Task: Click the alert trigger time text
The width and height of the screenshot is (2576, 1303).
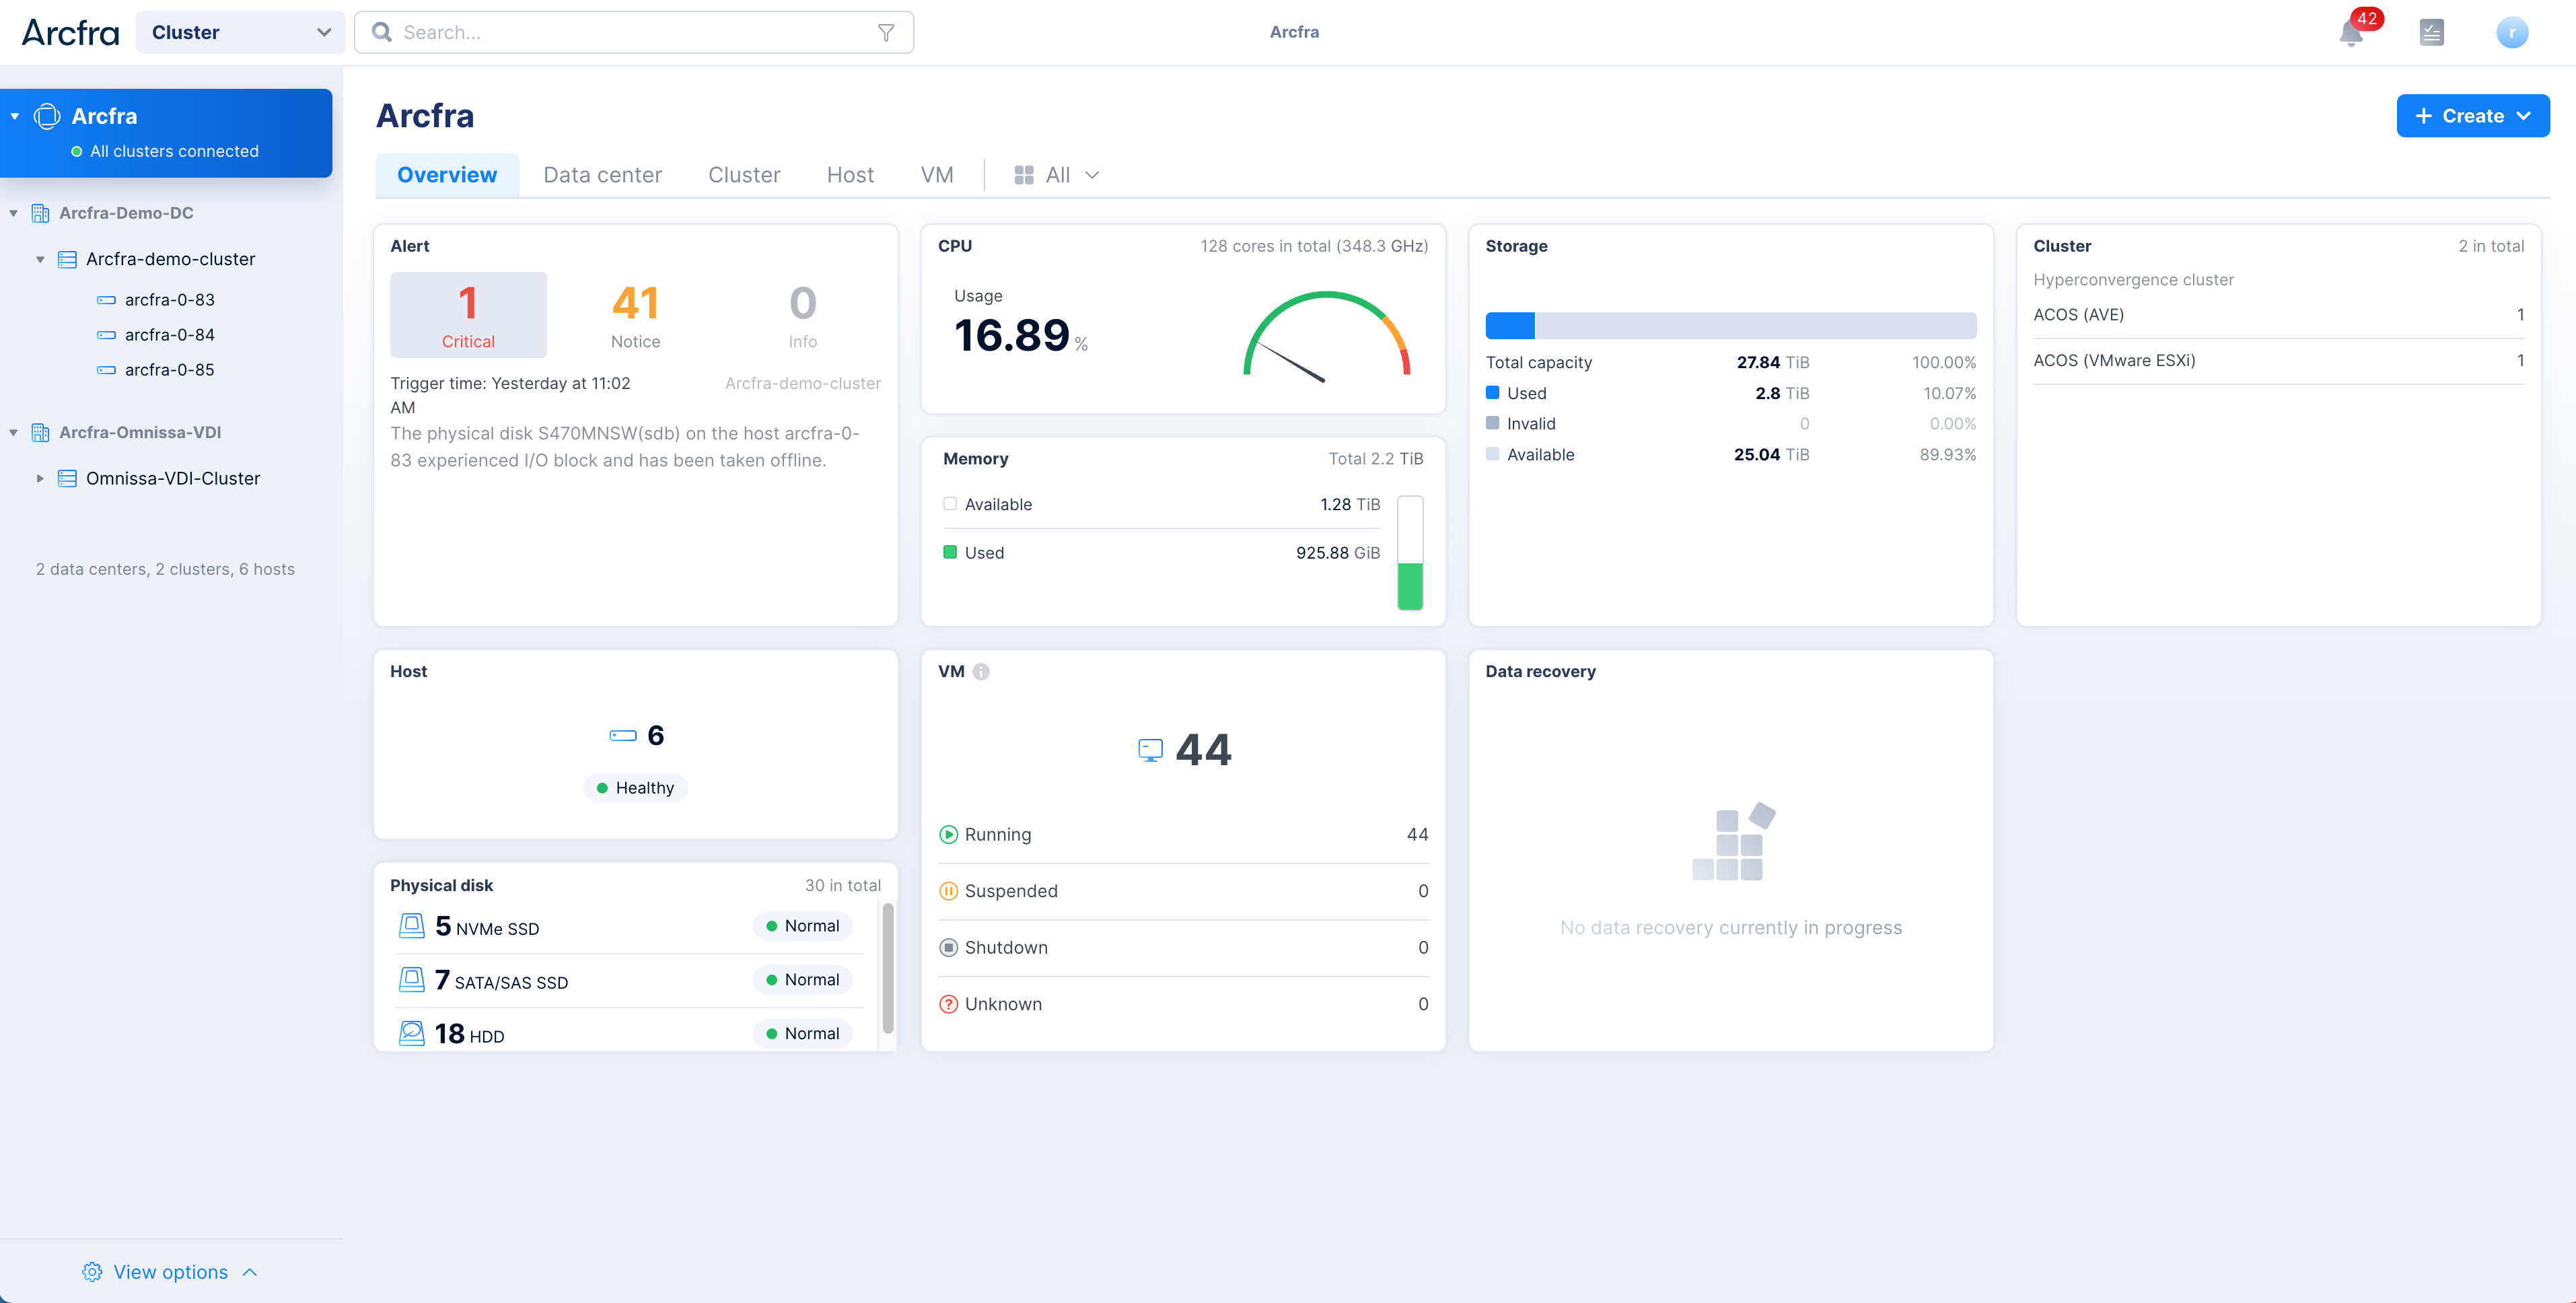Action: 510,395
